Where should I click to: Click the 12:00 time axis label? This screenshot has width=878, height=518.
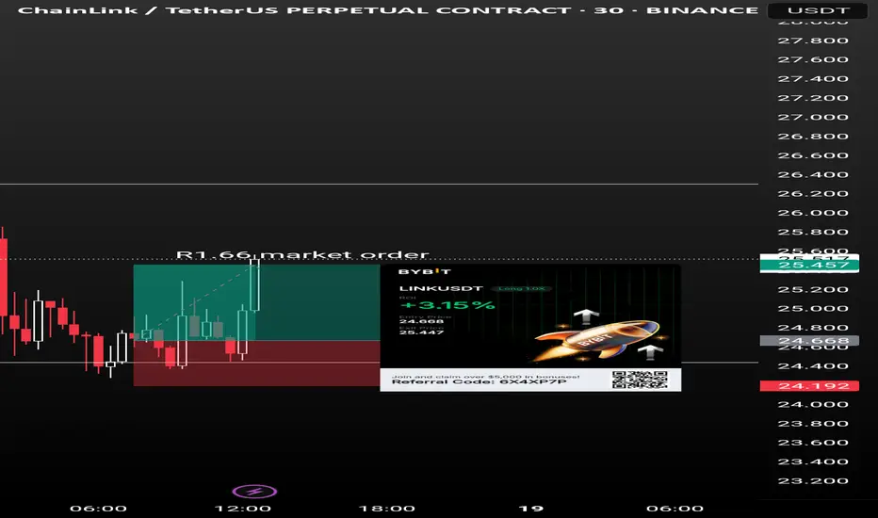[242, 509]
